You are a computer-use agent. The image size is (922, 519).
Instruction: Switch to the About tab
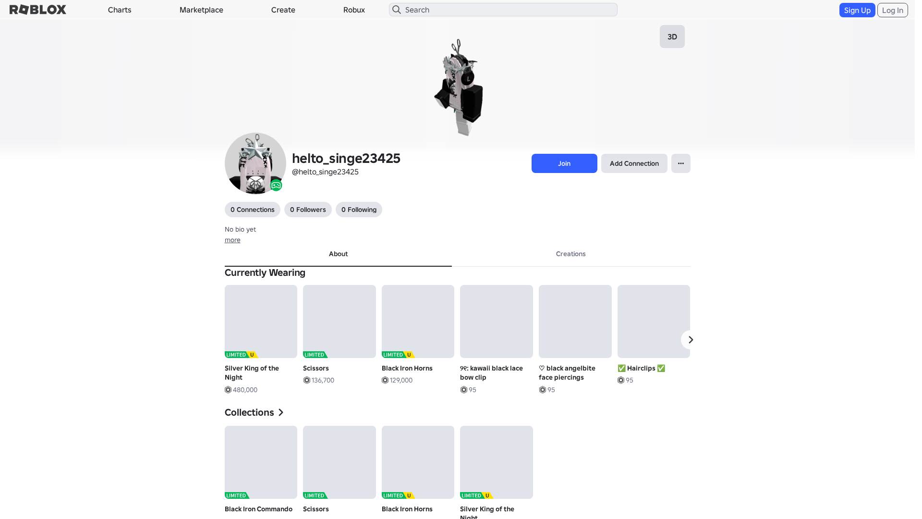[338, 254]
